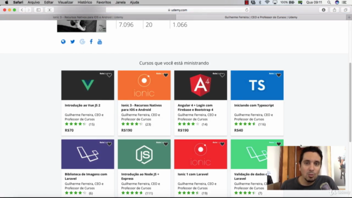Open Ionic 1 com Laravel course title
The image size is (352, 198).
click(x=193, y=174)
